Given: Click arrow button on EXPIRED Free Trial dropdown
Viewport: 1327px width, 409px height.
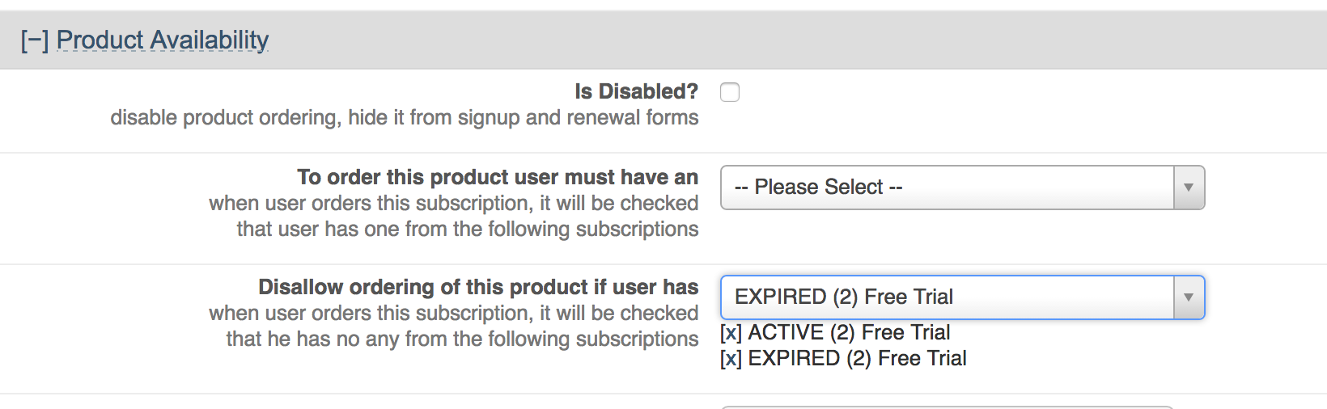Looking at the screenshot, I should coord(1188,297).
